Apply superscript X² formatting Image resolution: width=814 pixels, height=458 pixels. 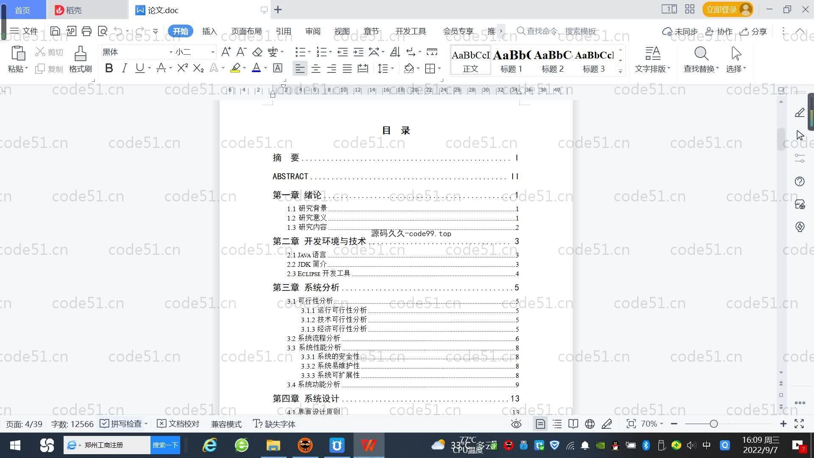[182, 68]
